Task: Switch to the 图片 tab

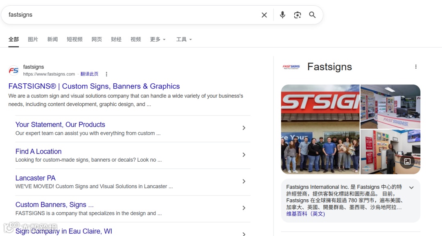Action: [x=33, y=39]
